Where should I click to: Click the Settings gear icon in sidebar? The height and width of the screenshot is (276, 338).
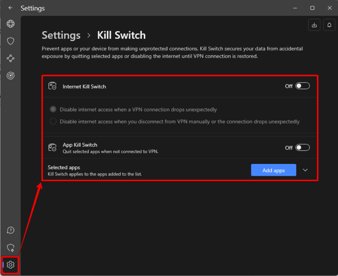11,265
